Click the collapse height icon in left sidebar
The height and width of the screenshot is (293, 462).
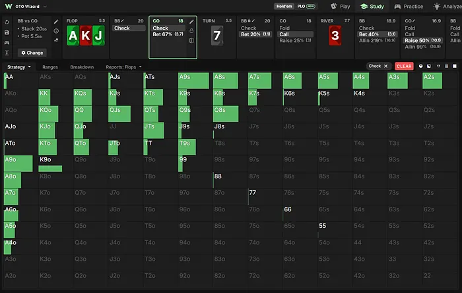pyautogui.click(x=7, y=53)
